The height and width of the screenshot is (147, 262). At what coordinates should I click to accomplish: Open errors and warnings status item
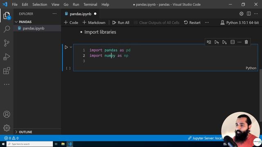tap(11, 138)
